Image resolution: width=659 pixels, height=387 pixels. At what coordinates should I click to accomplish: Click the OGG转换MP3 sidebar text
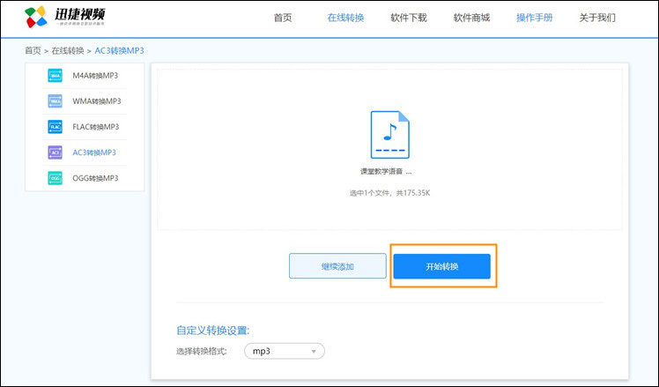pos(95,178)
